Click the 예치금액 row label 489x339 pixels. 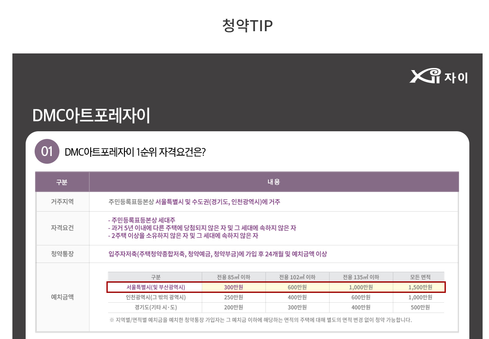point(62,297)
